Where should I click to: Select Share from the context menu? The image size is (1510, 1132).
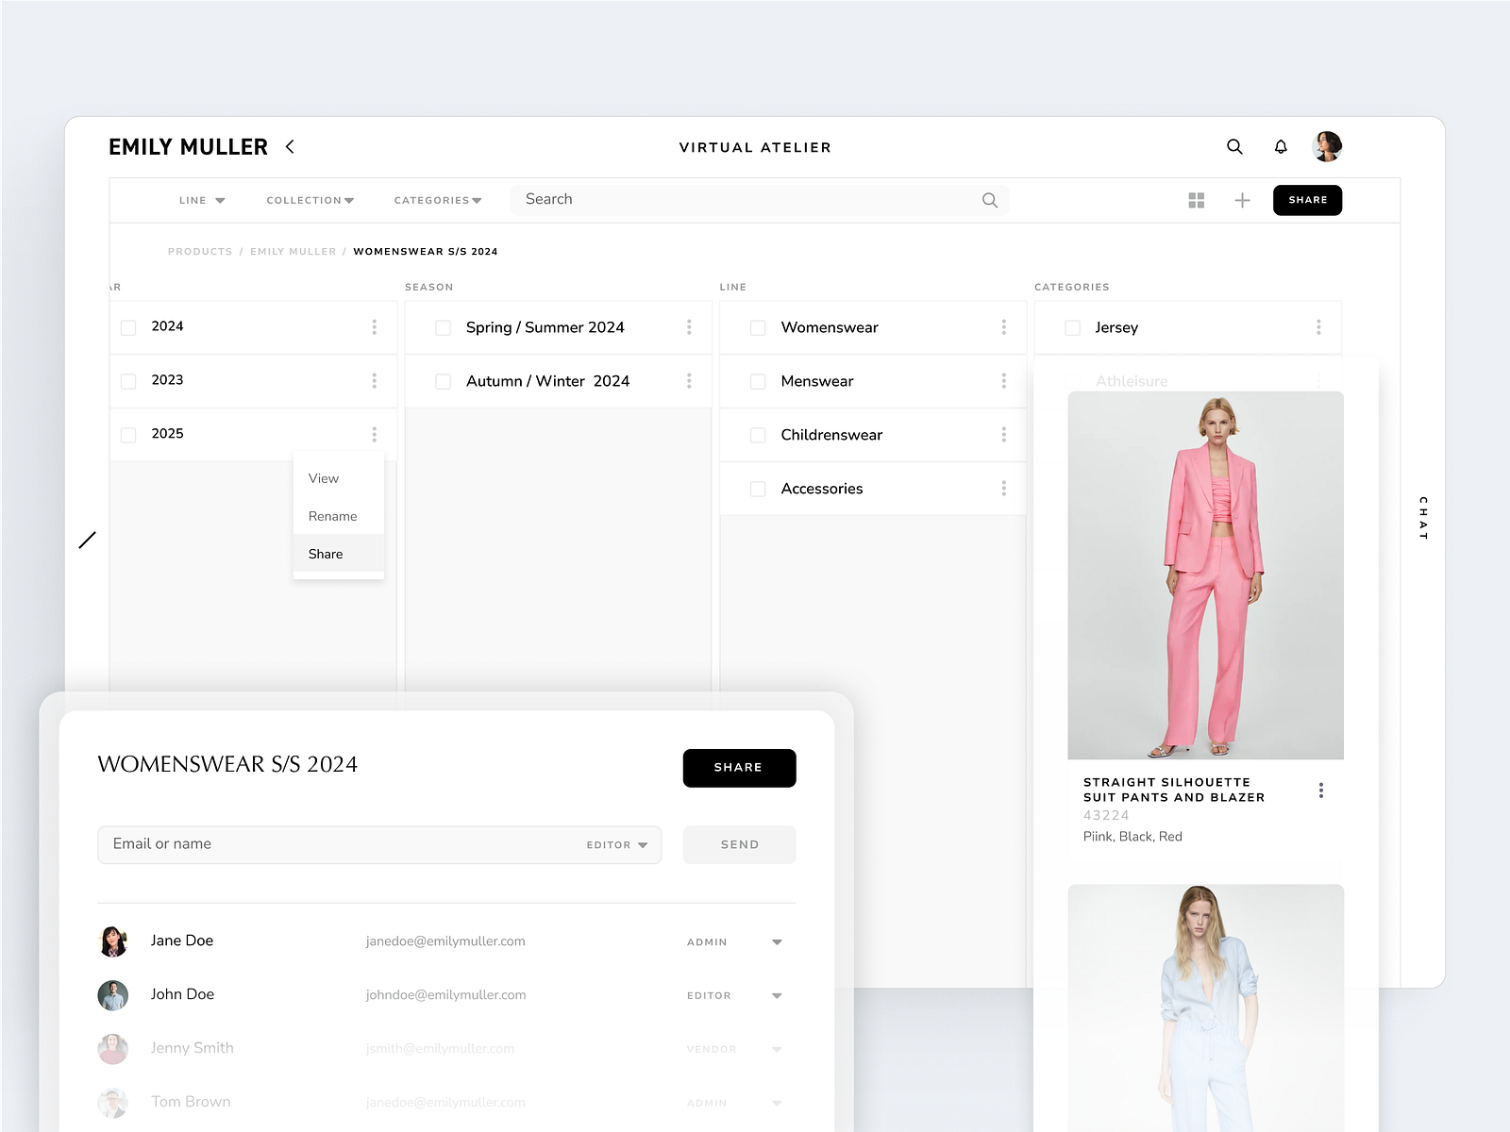pyautogui.click(x=325, y=554)
